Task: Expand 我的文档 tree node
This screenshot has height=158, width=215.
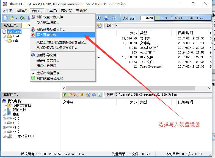Action: click(4, 110)
